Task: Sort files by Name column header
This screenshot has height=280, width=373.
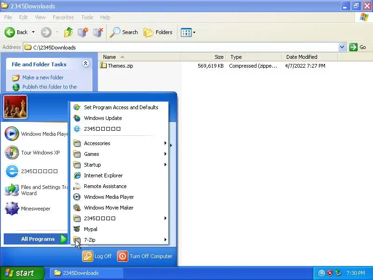Action: click(x=139, y=57)
